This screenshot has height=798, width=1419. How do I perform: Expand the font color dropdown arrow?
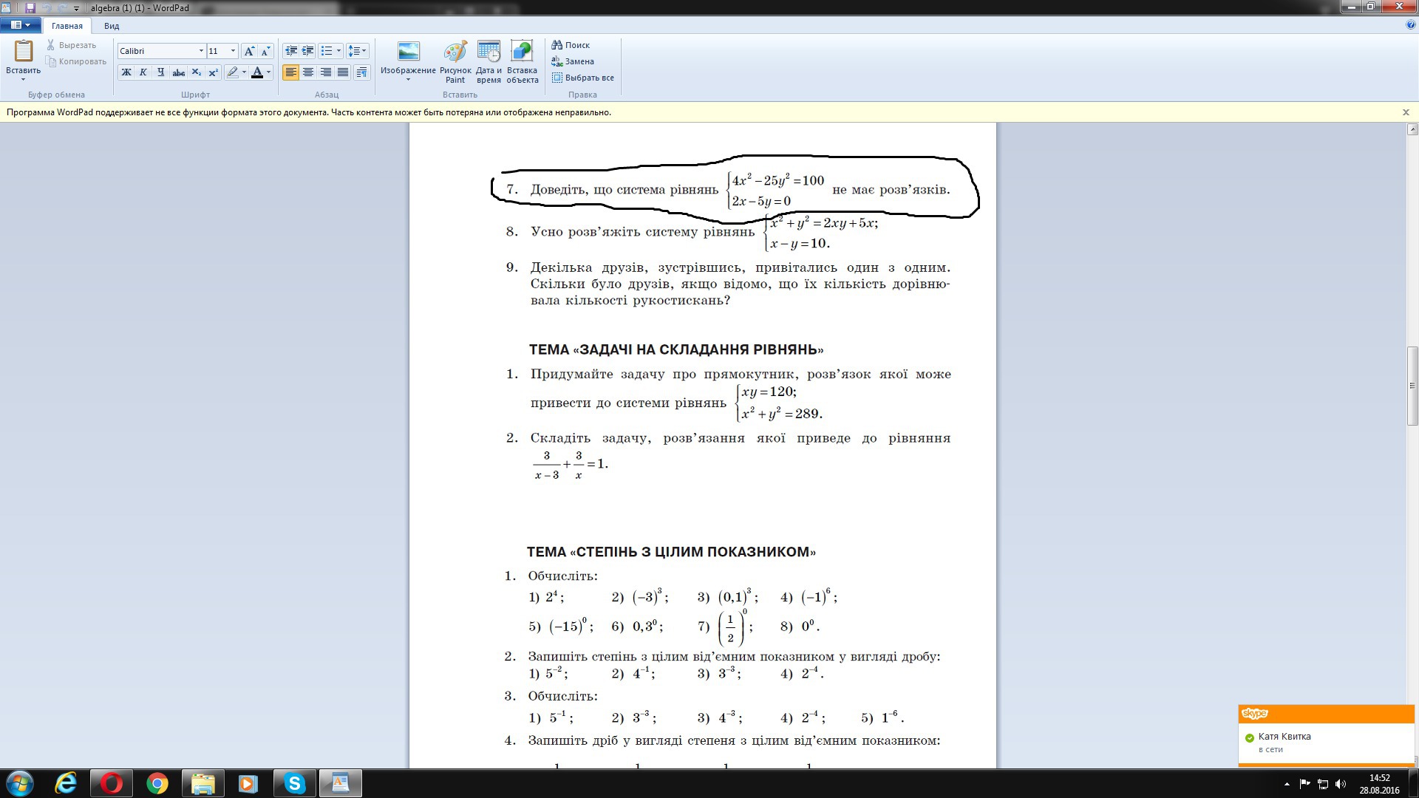[268, 72]
